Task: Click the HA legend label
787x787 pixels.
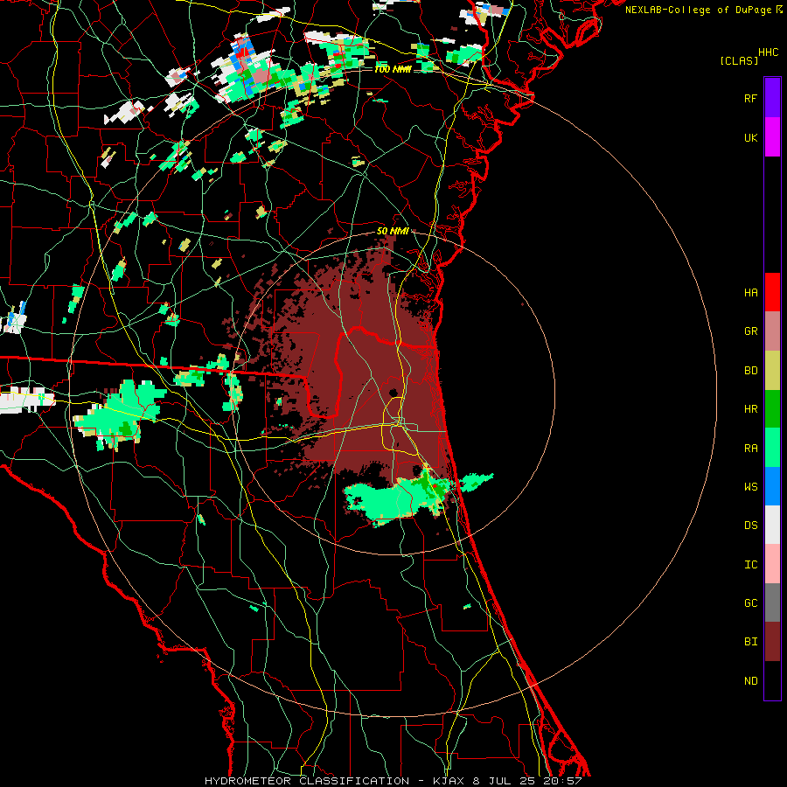Action: [x=750, y=293]
